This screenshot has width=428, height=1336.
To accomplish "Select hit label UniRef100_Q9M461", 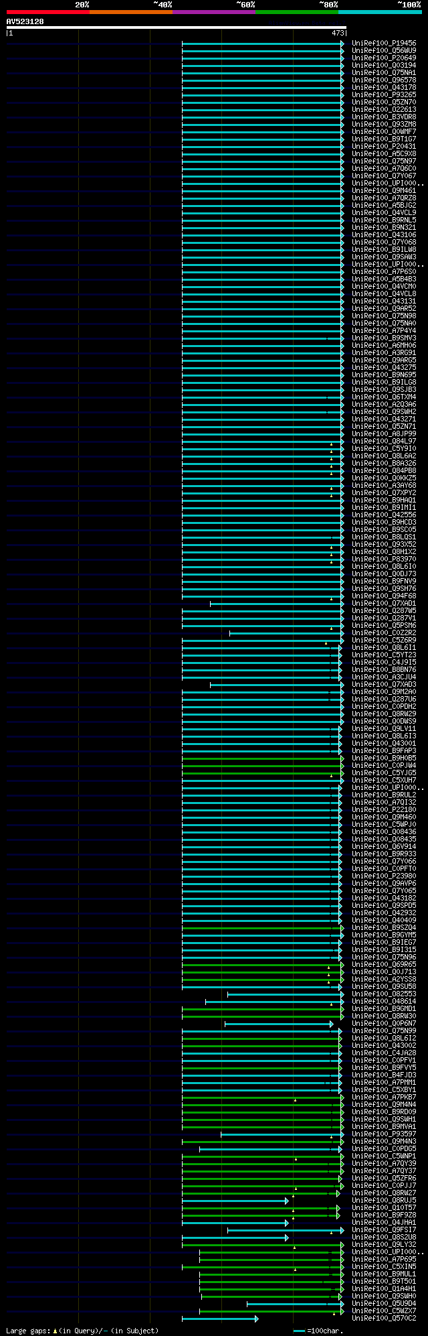I will click(384, 190).
